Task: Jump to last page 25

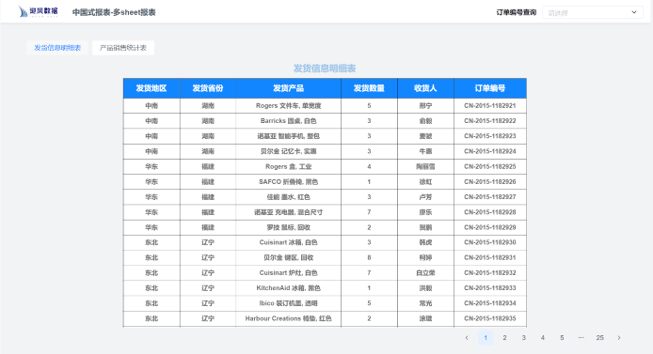Action: [x=599, y=338]
